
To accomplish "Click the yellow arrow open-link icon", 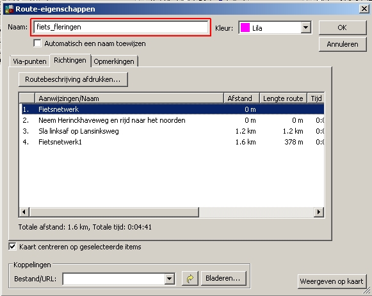I will [190, 279].
